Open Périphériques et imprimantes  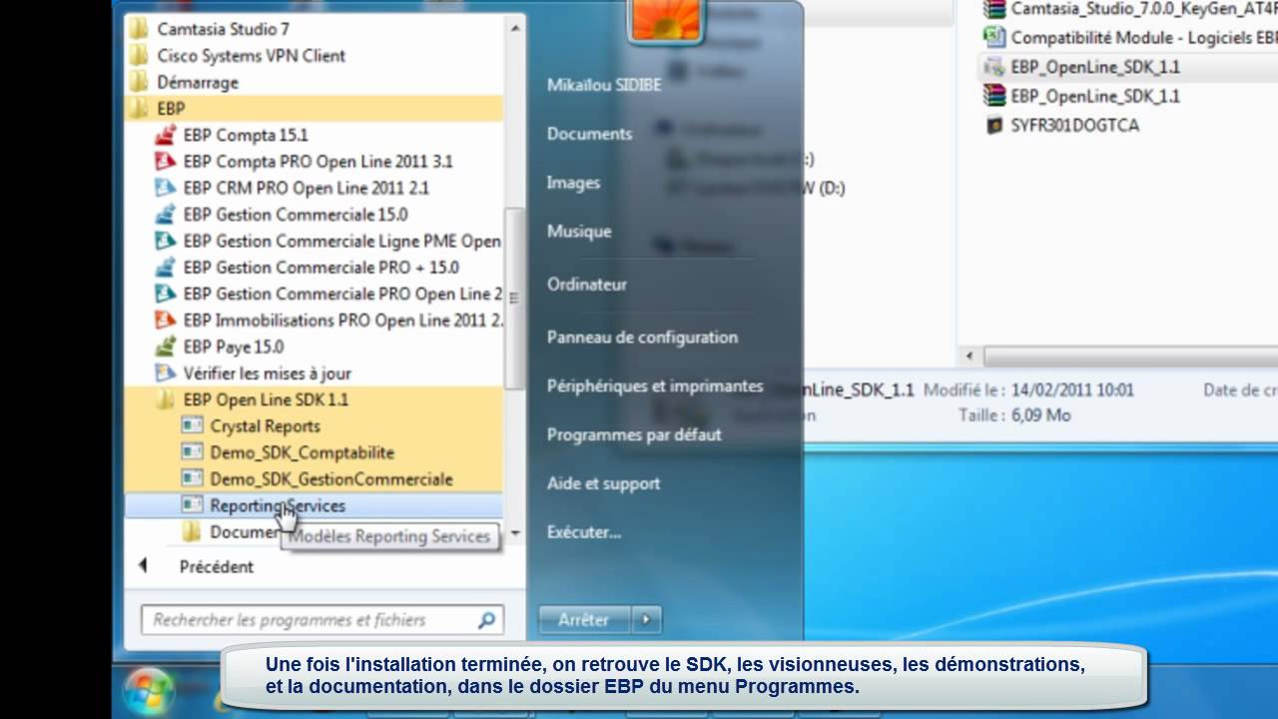point(655,386)
